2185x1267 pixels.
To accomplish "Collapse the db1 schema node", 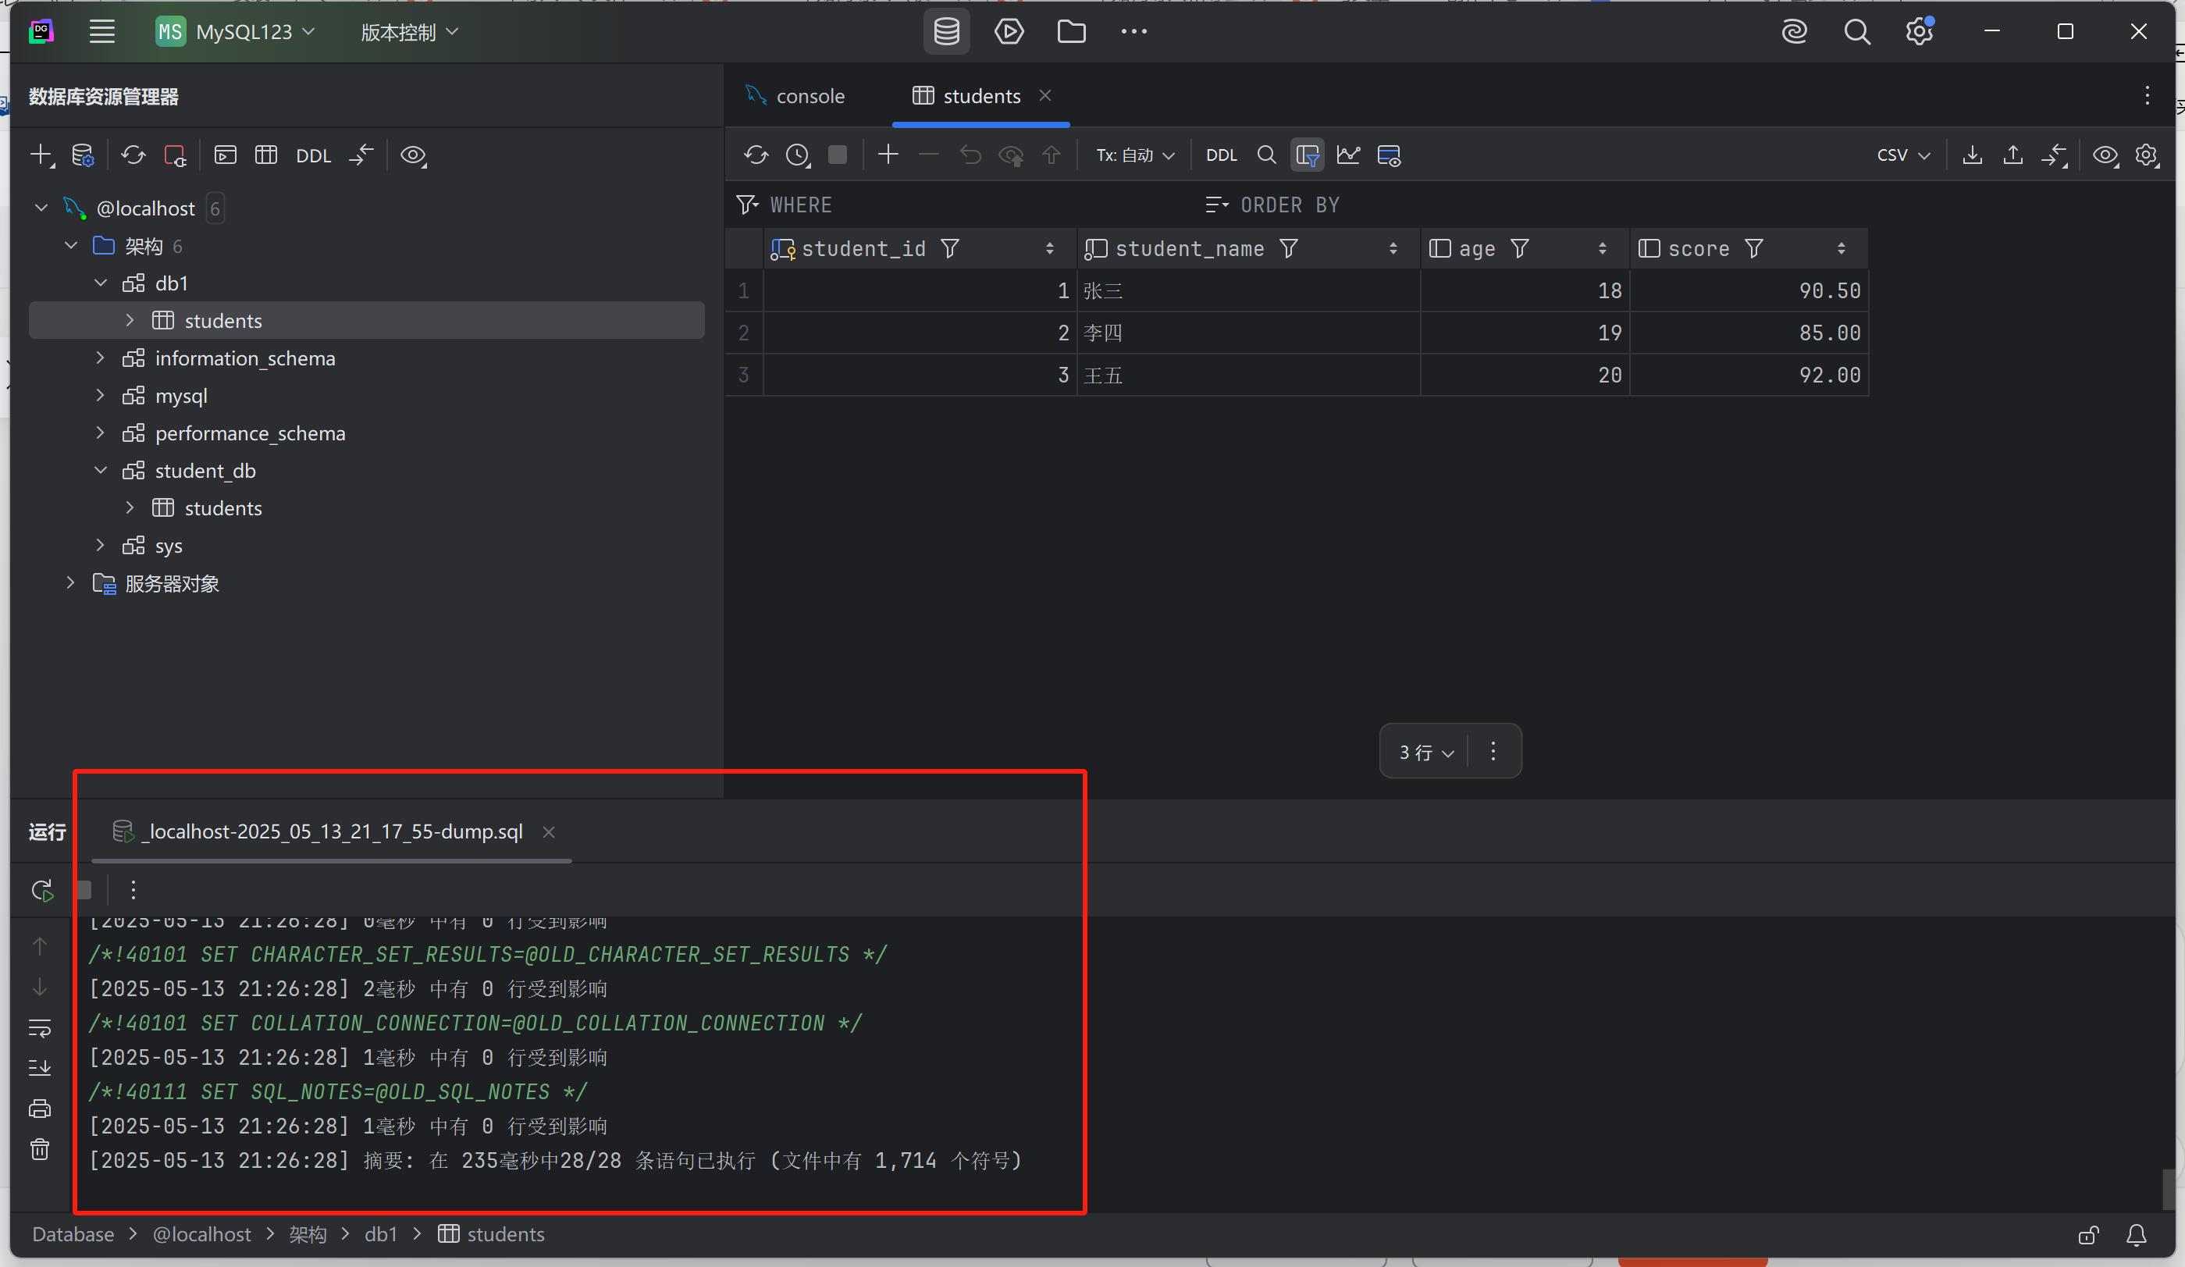I will pyautogui.click(x=101, y=283).
